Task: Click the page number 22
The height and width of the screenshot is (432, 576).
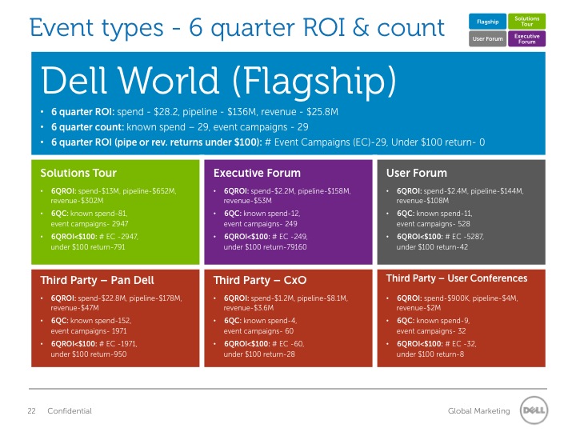Action: 31,410
